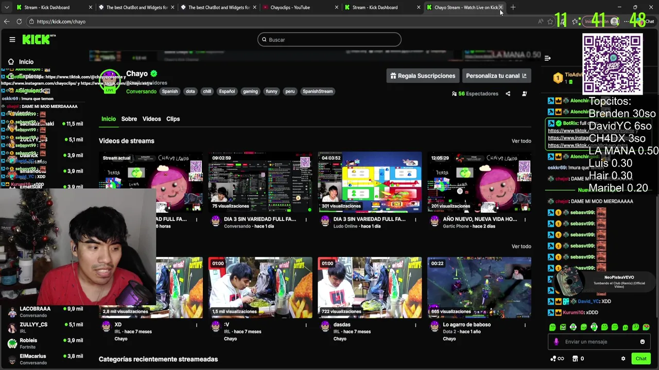Image resolution: width=659 pixels, height=370 pixels.
Task: Open the AÑO NUEVO, NUEVA VIDA video thumbnail
Action: coord(479,181)
